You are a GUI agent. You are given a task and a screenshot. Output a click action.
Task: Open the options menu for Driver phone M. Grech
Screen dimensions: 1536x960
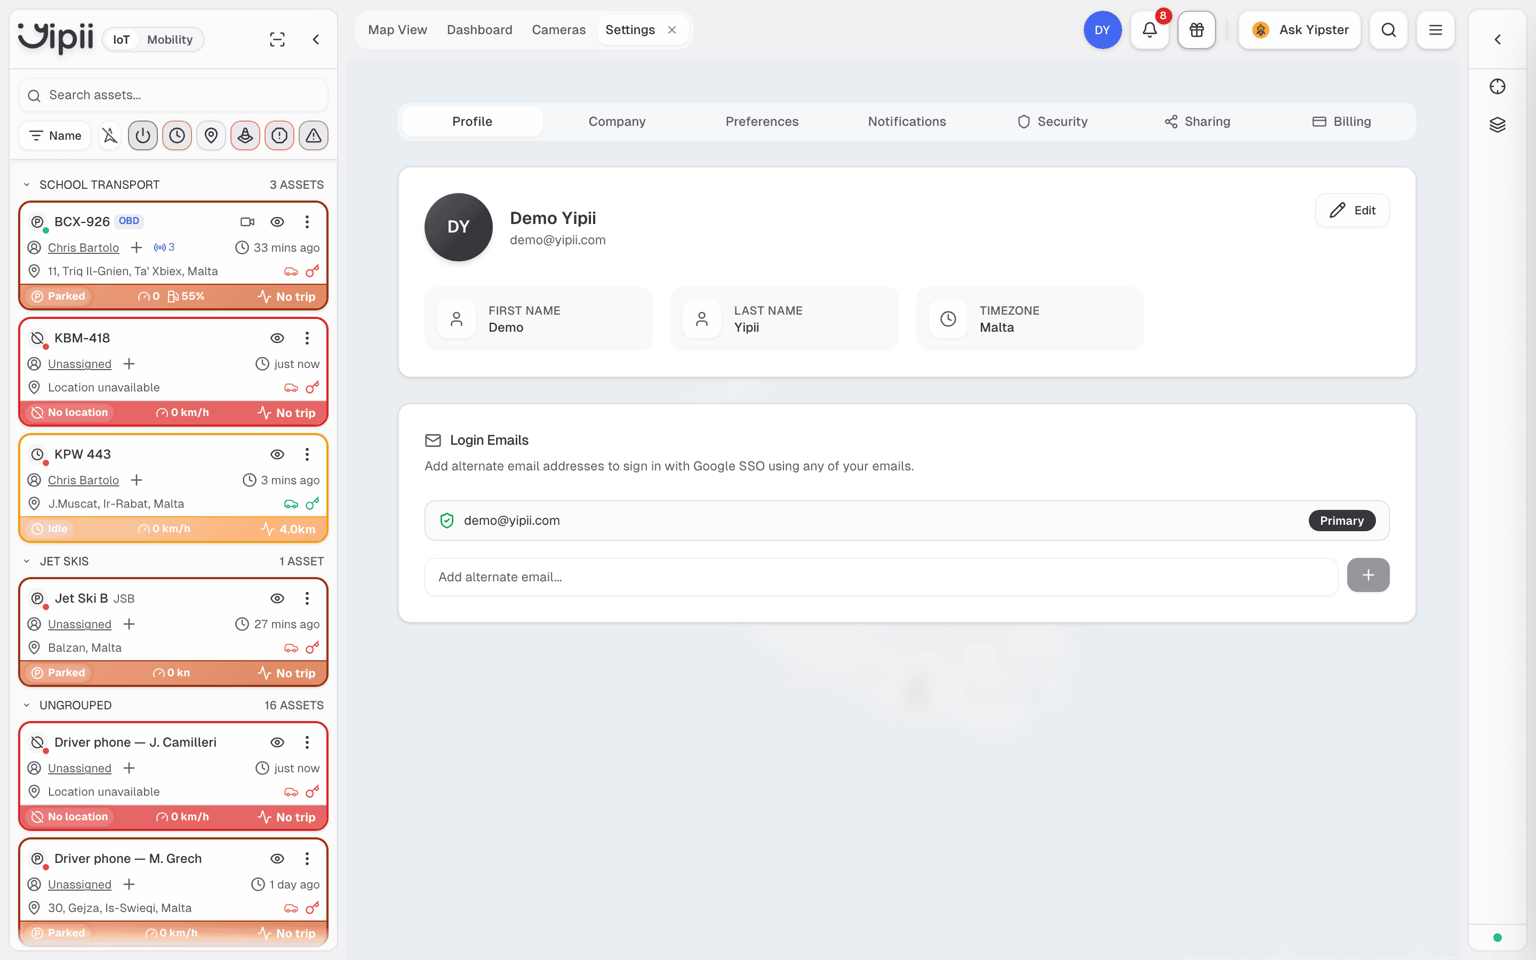click(307, 859)
